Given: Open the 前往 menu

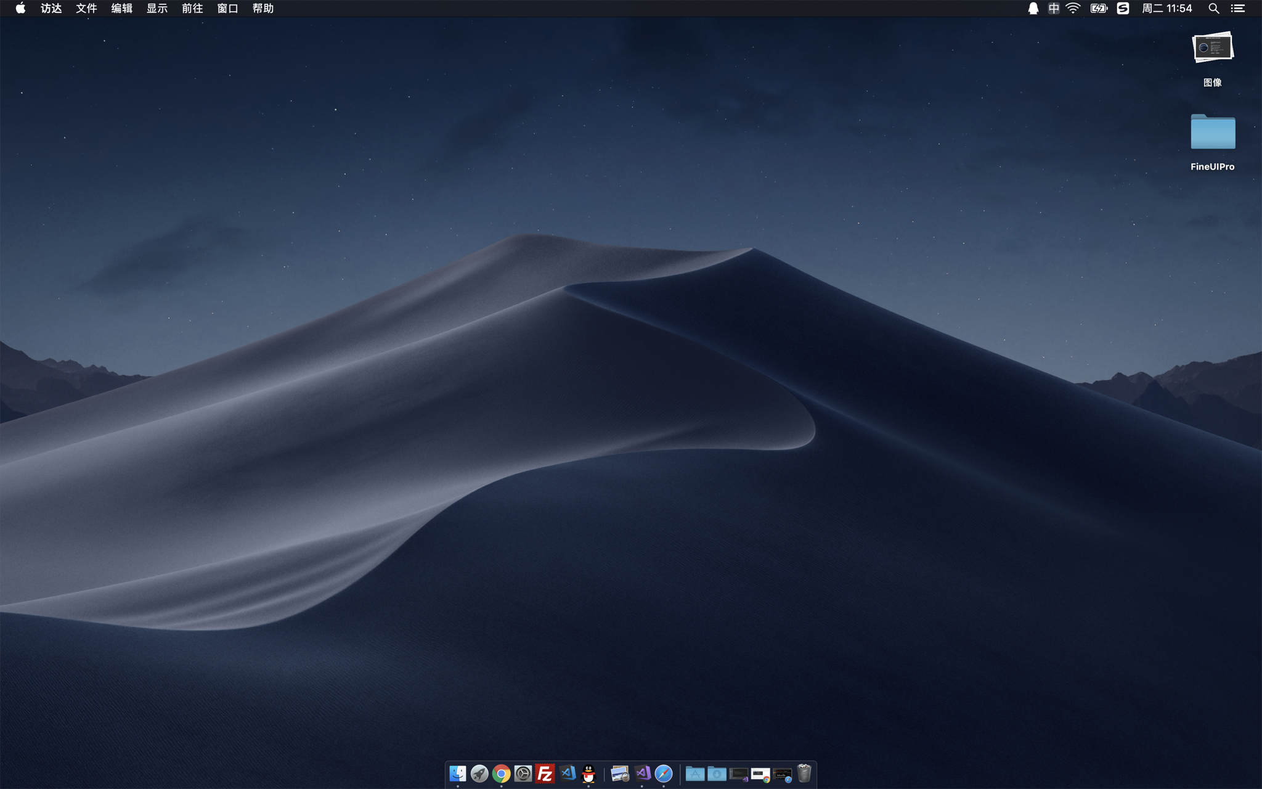Looking at the screenshot, I should (192, 8).
